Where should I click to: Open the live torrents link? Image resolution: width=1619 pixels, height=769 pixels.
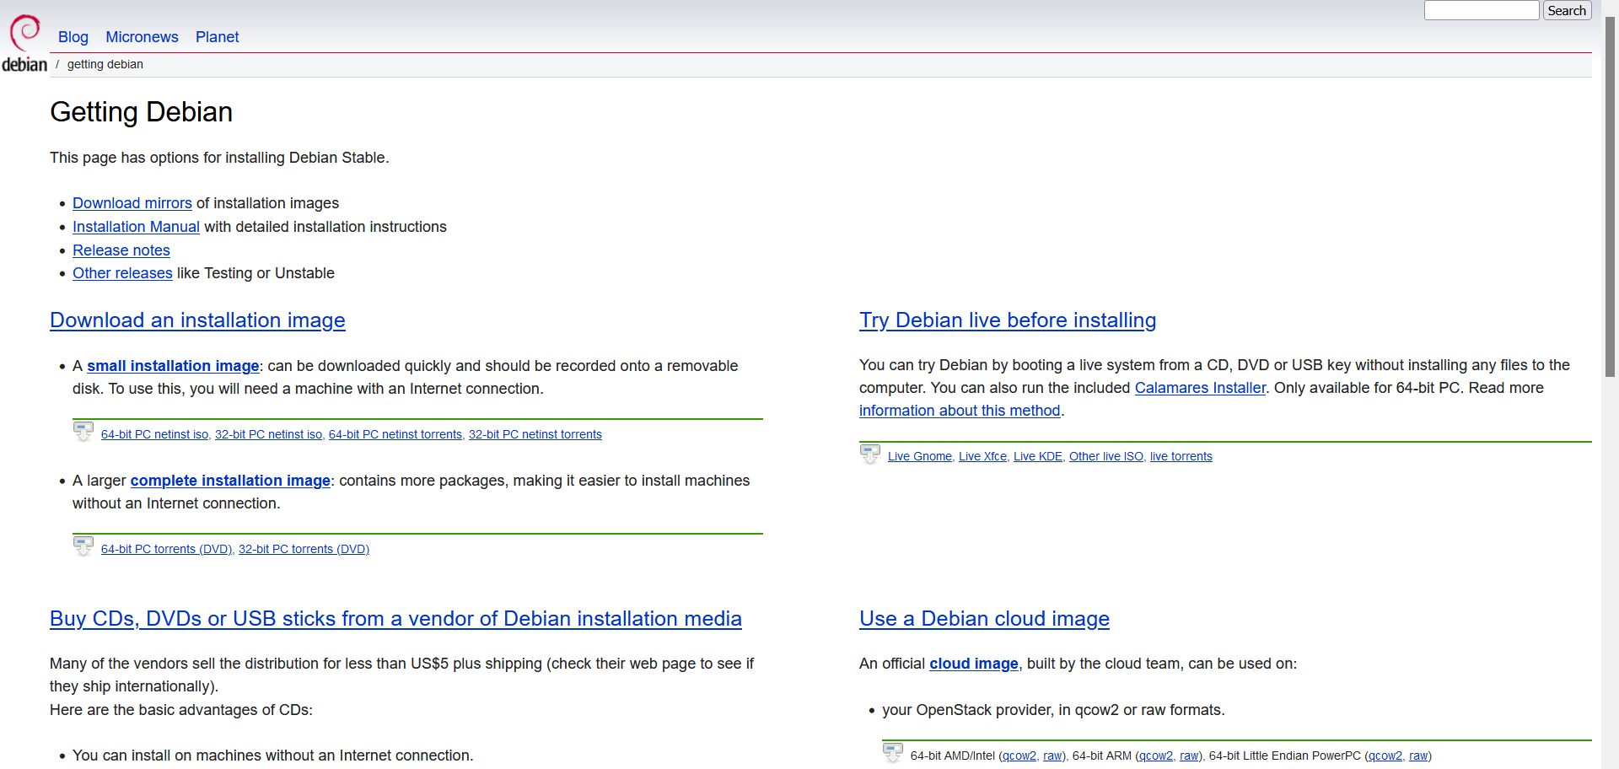point(1181,456)
